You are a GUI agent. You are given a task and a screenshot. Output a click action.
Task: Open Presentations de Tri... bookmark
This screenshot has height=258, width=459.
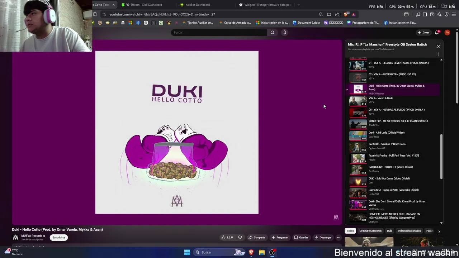point(363,23)
